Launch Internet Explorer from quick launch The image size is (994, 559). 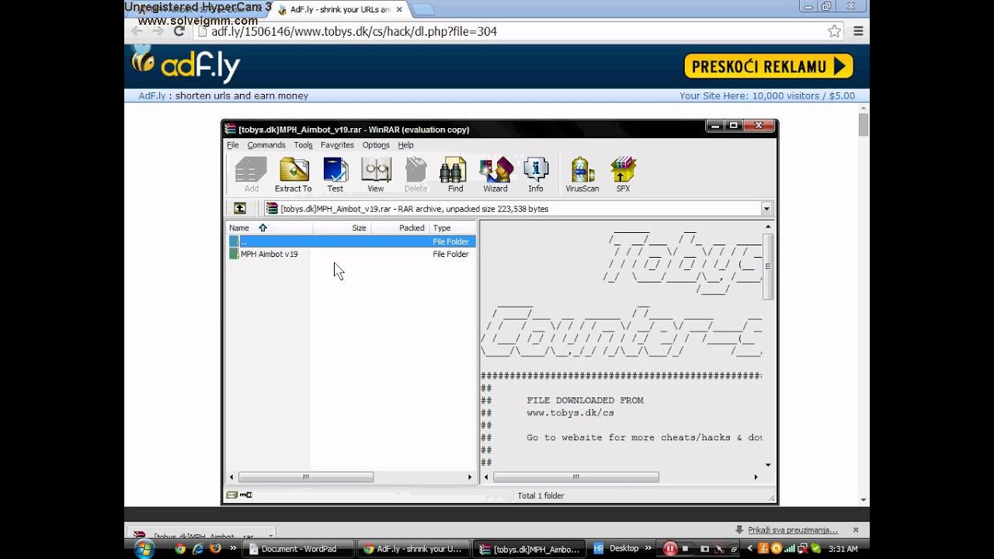click(x=197, y=548)
